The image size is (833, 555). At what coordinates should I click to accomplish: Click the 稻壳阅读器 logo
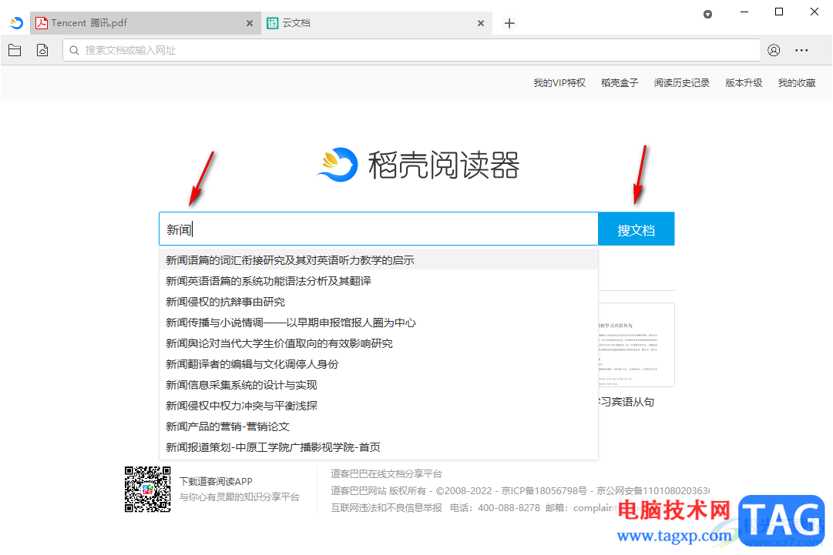click(x=418, y=165)
